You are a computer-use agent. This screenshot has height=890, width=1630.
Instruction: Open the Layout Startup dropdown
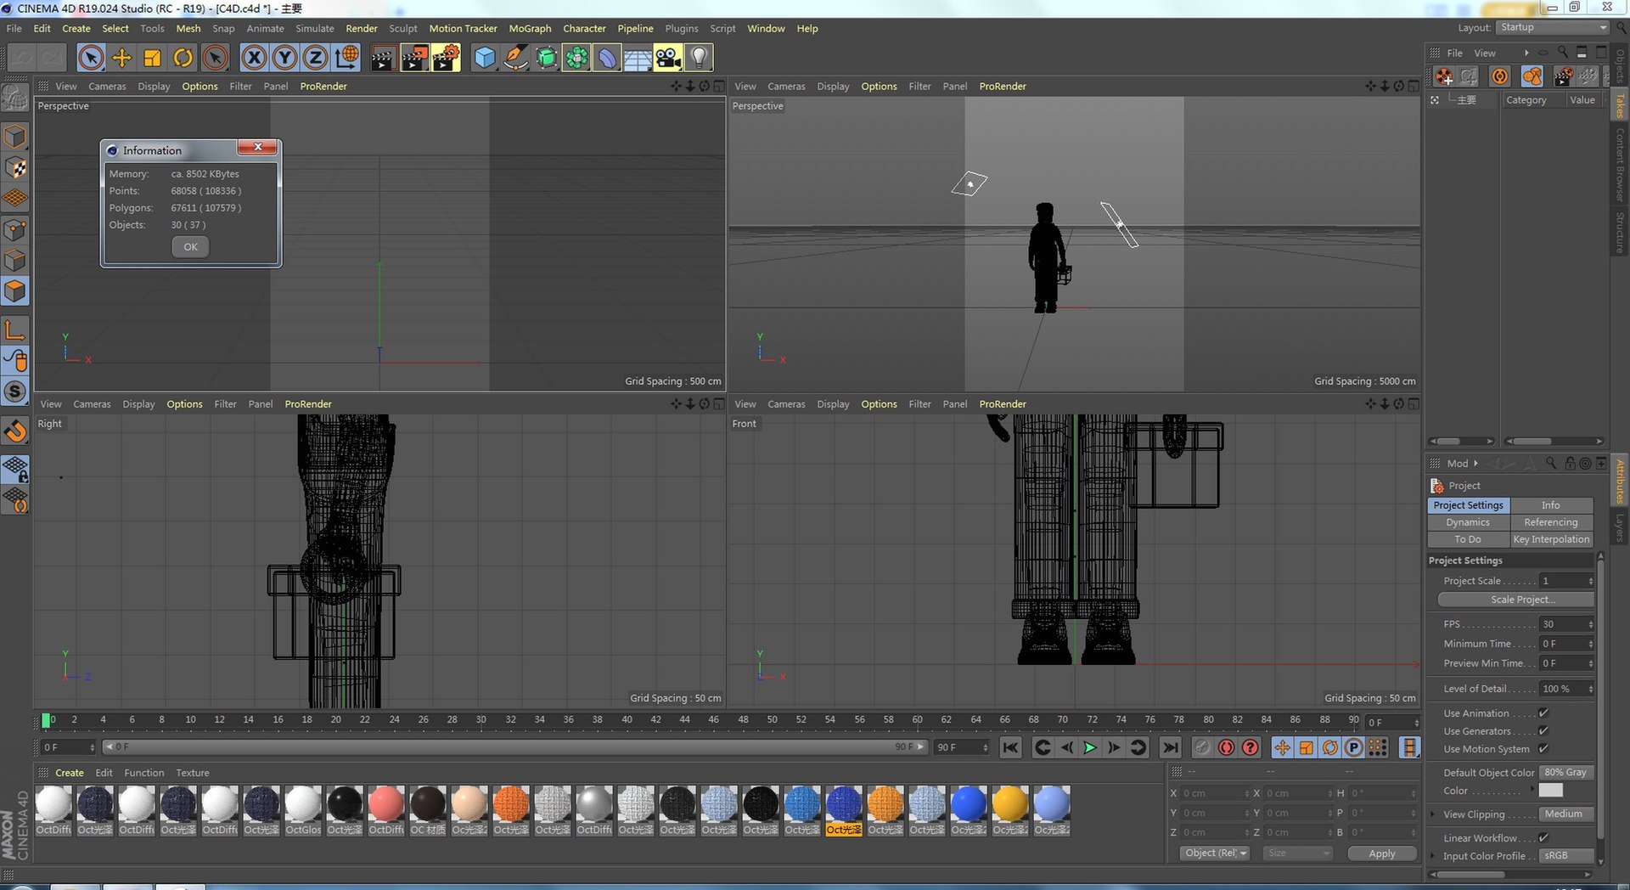pos(1553,28)
